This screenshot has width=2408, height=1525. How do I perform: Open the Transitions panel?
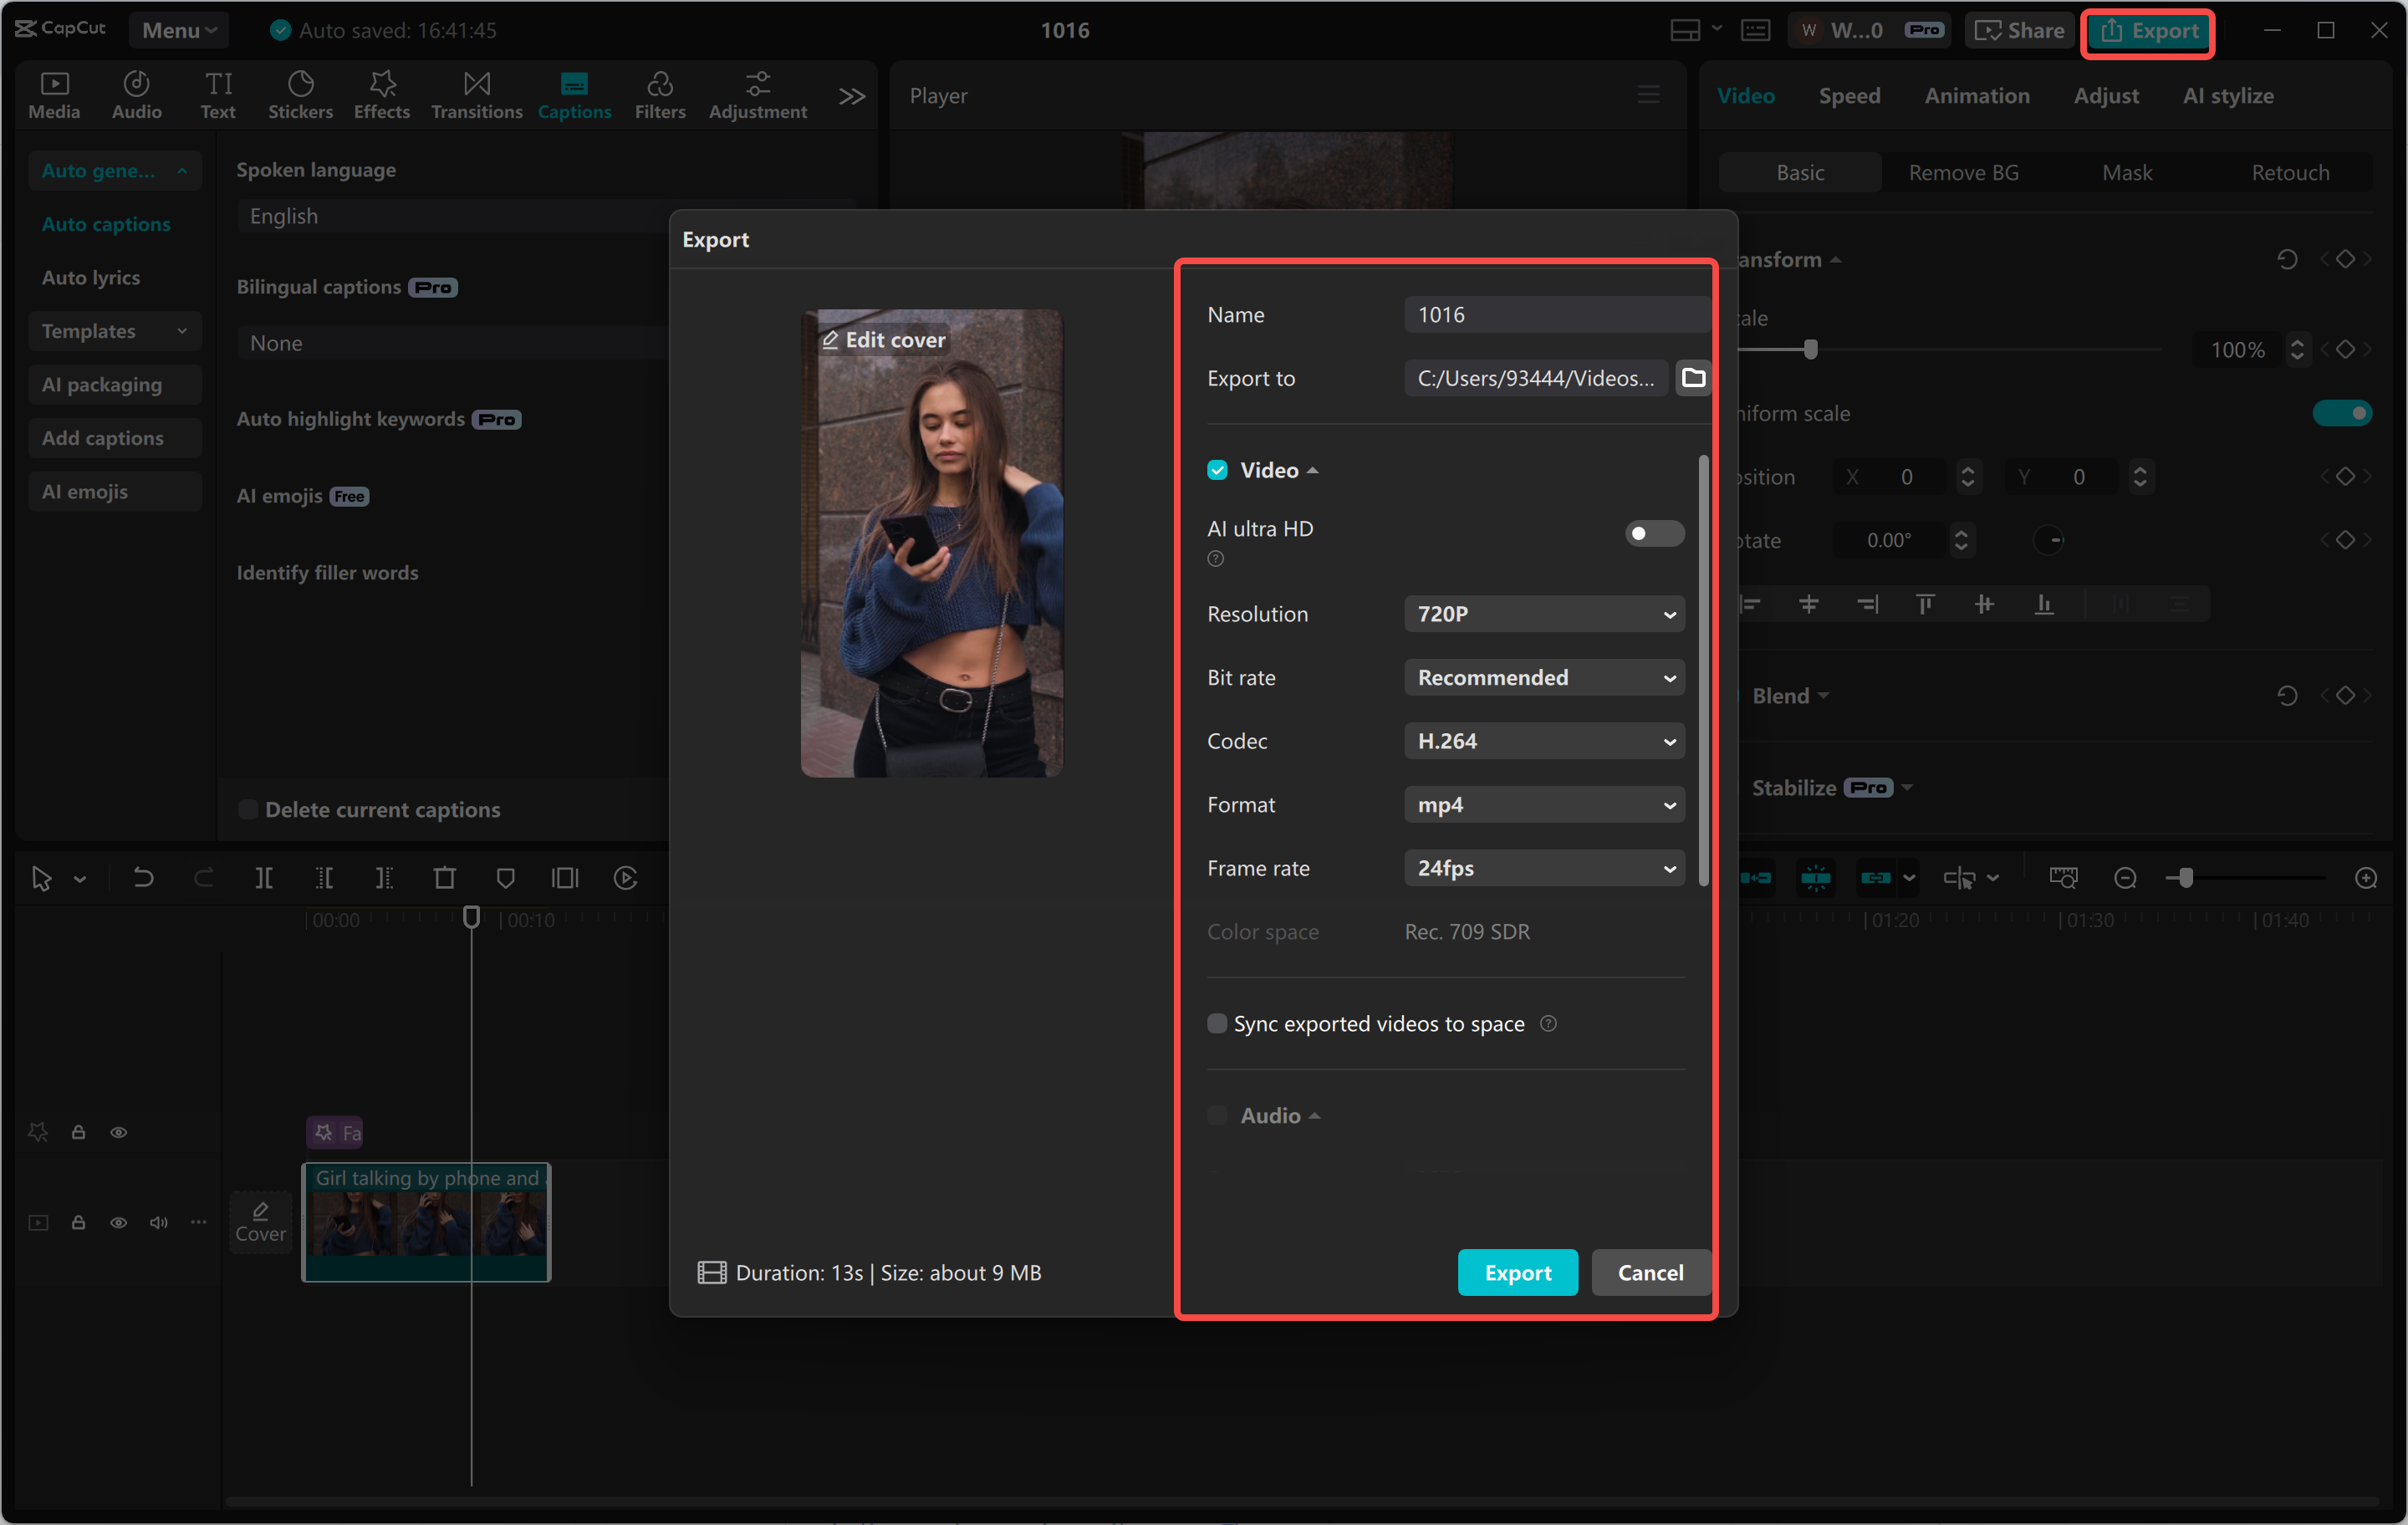pos(476,95)
